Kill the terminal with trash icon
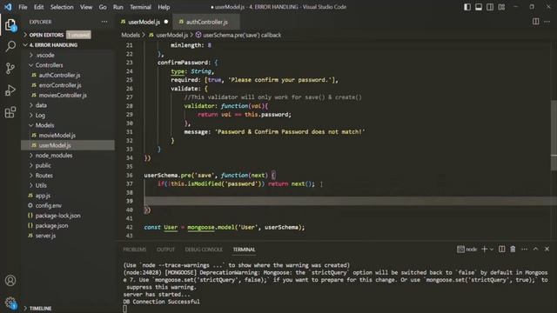557x313 pixels. point(513,250)
